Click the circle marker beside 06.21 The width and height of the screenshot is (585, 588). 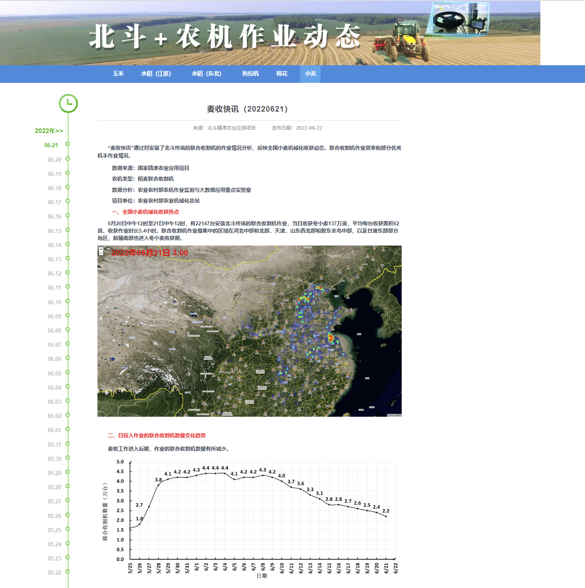pos(67,144)
